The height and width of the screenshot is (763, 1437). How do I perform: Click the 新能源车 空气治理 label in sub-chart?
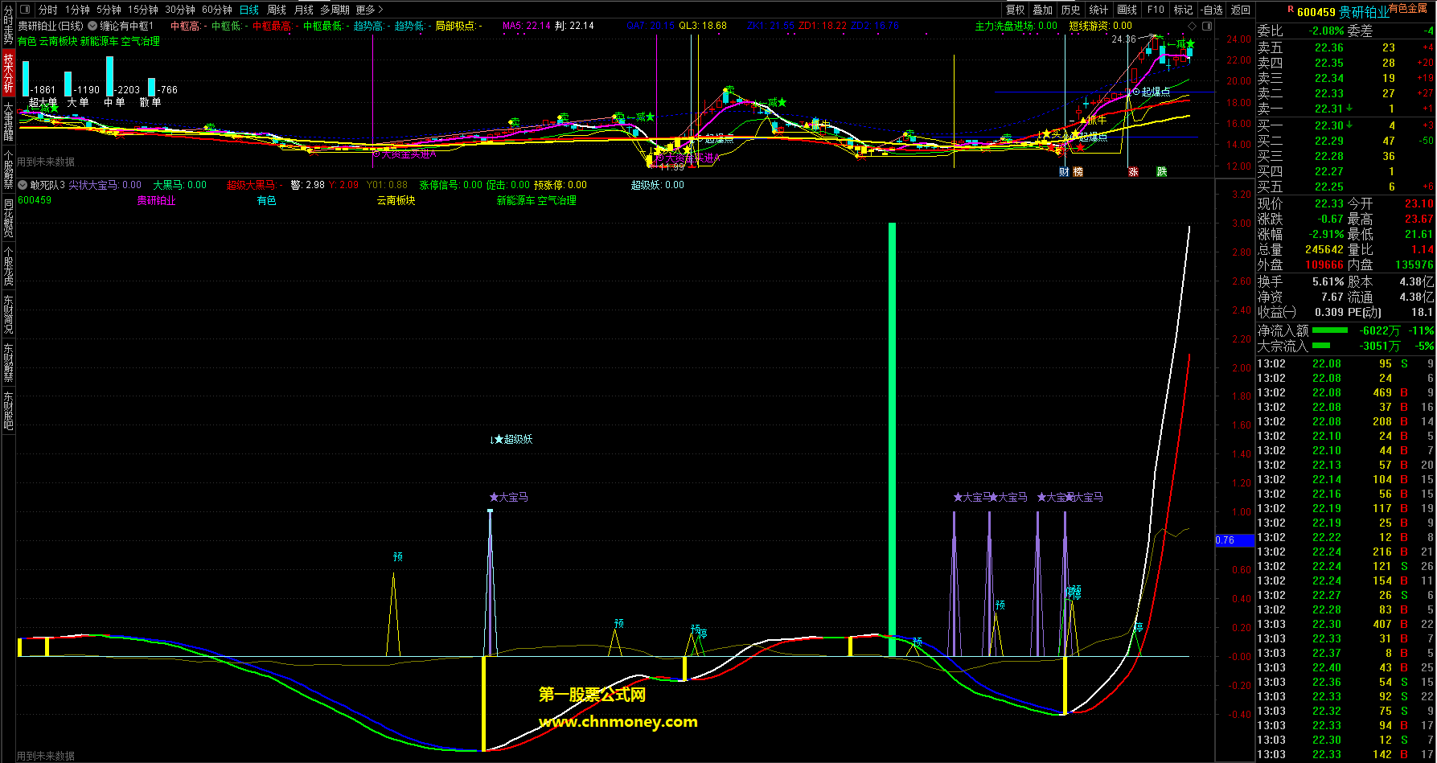click(x=536, y=200)
